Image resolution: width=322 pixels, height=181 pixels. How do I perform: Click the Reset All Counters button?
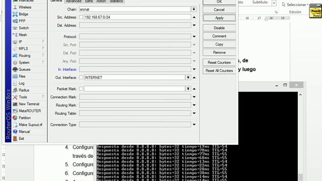pyautogui.click(x=219, y=70)
